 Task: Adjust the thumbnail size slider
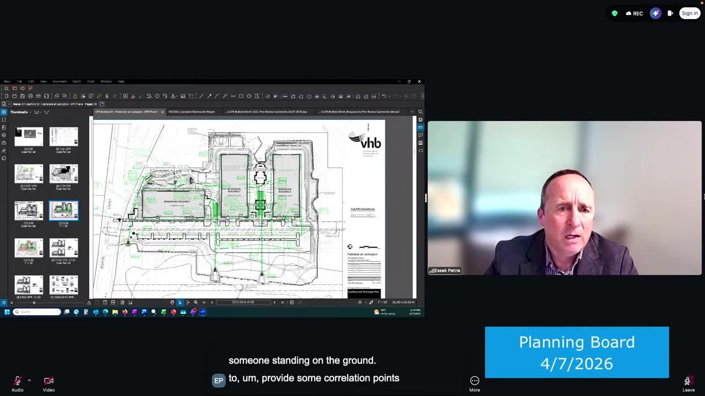(34, 302)
